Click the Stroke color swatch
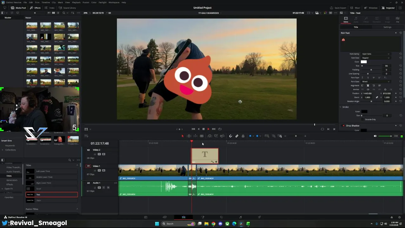The height and width of the screenshot is (228, 405). coord(364,111)
